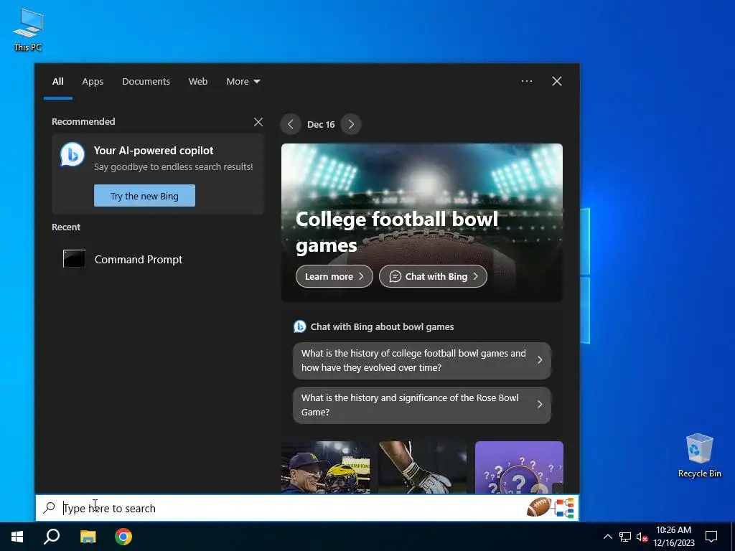
Task: Click the Command Prompt icon in Recent
Action: [x=74, y=258]
